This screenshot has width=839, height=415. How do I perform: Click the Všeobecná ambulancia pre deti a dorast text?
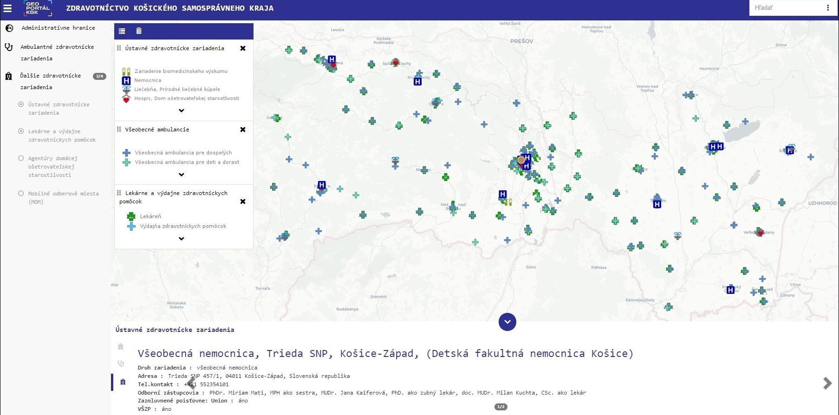pos(187,162)
